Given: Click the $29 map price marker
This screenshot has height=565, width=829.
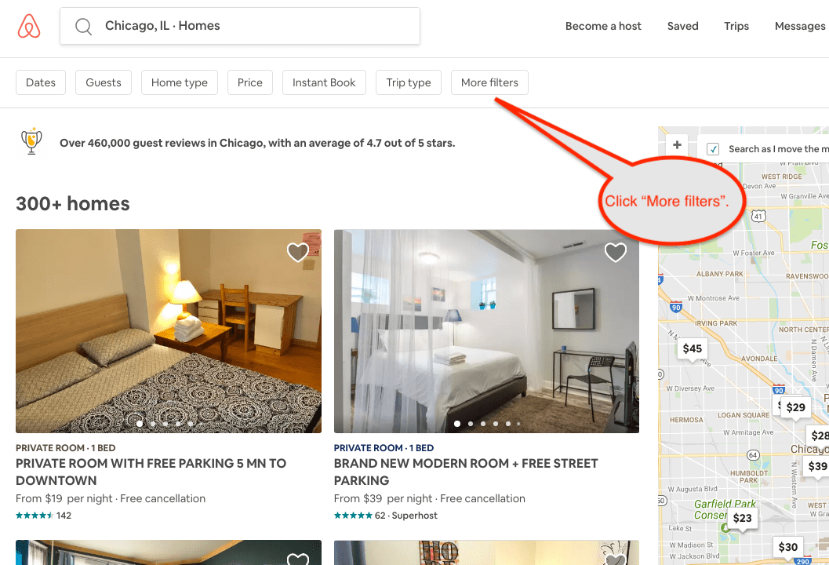Looking at the screenshot, I should [795, 407].
